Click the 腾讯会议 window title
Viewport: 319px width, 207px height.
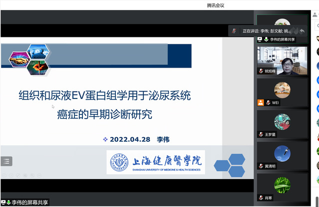(216, 5)
